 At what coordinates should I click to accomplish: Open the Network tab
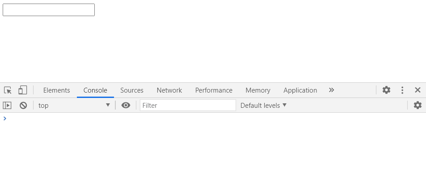169,90
